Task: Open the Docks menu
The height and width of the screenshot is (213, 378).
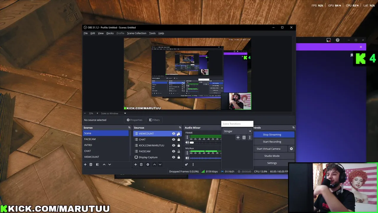Action: click(x=110, y=33)
